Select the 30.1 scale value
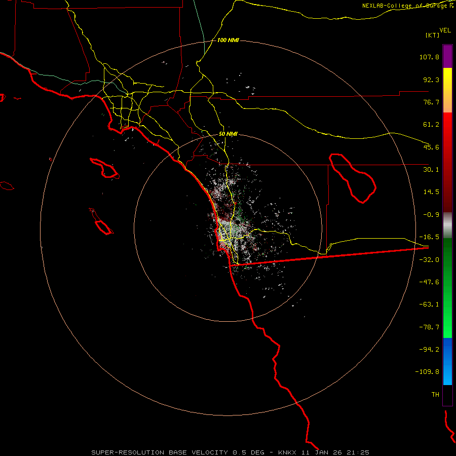This screenshot has height=456, width=456. (x=431, y=170)
